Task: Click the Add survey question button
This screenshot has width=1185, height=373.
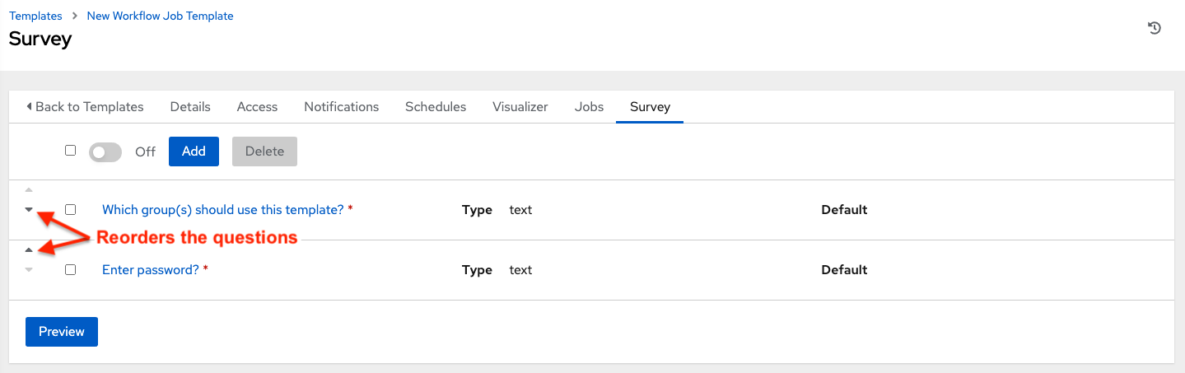Action: tap(194, 152)
